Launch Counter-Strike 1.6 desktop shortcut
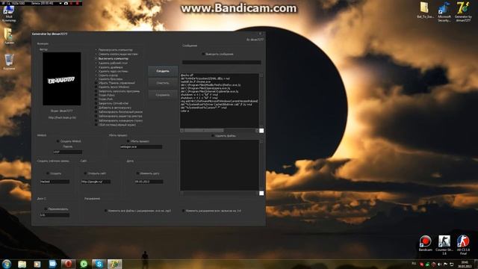Image resolution: width=478 pixels, height=269 pixels. tap(444, 244)
